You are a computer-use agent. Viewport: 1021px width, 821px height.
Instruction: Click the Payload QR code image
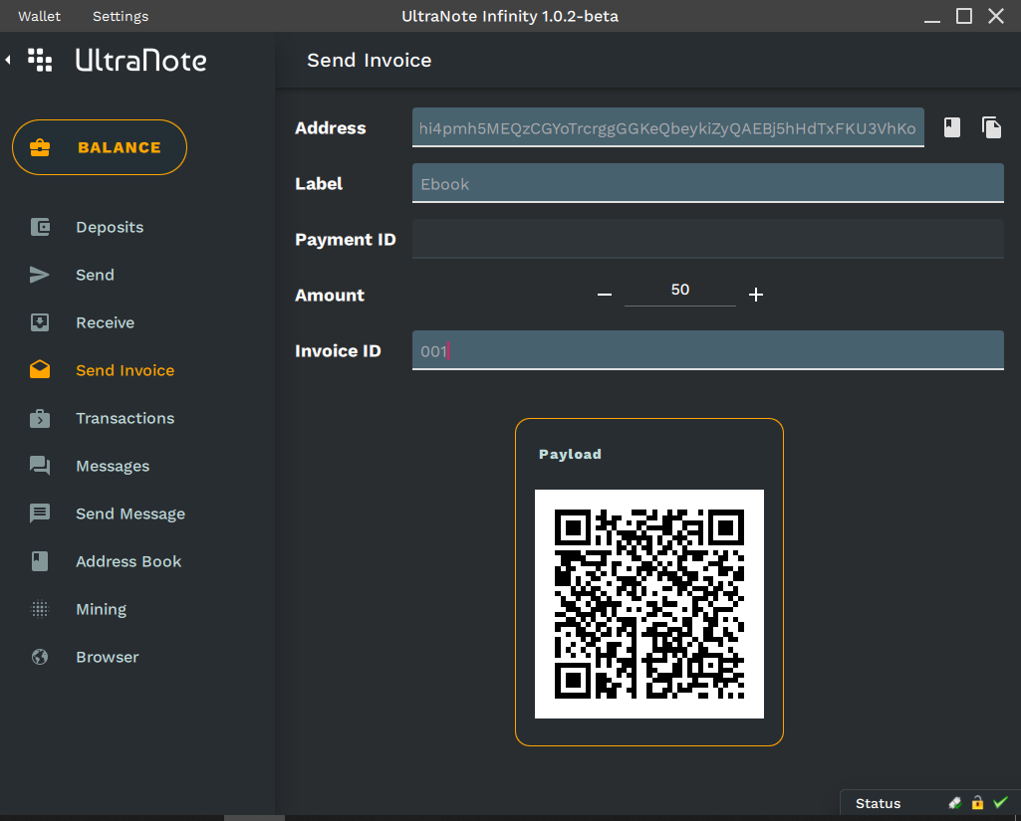(x=649, y=604)
